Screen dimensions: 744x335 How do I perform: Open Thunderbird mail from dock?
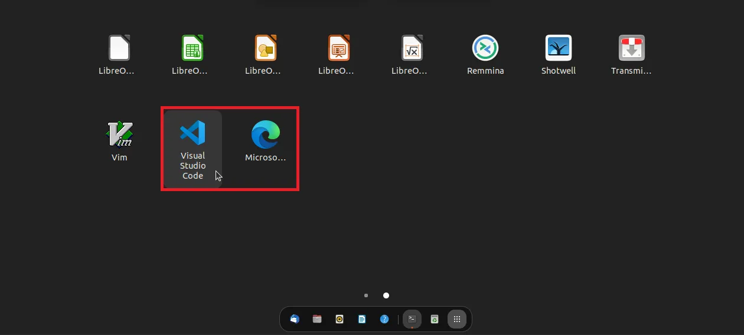click(295, 319)
